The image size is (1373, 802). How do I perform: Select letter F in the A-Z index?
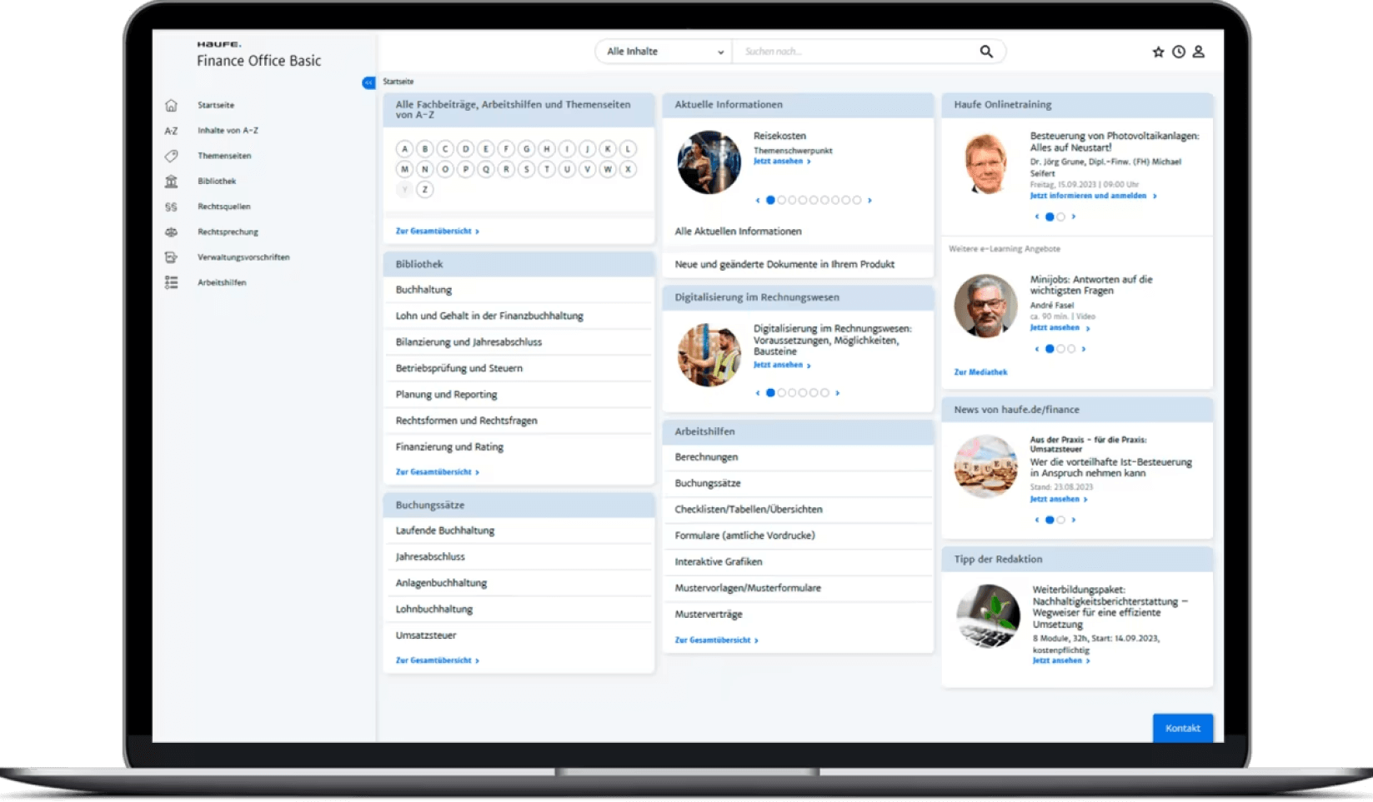coord(506,149)
